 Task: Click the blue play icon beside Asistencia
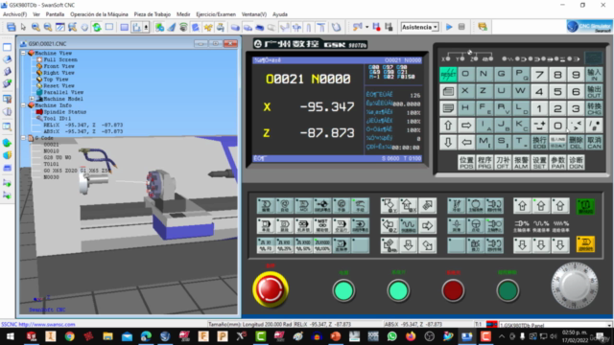449,27
